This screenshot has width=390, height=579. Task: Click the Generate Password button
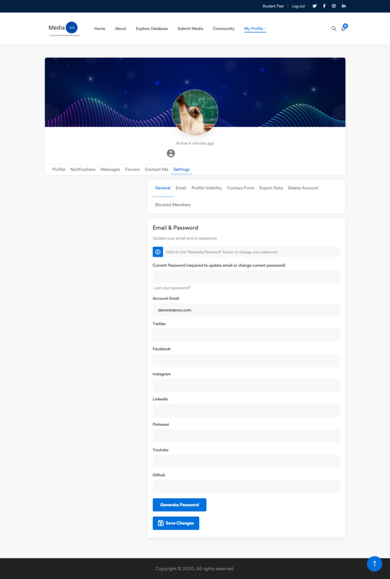179,505
